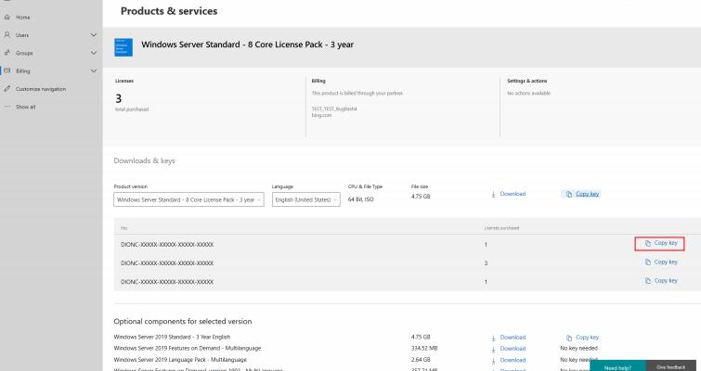701x371 pixels.
Task: Click copy icon in first key row
Action: [x=648, y=243]
